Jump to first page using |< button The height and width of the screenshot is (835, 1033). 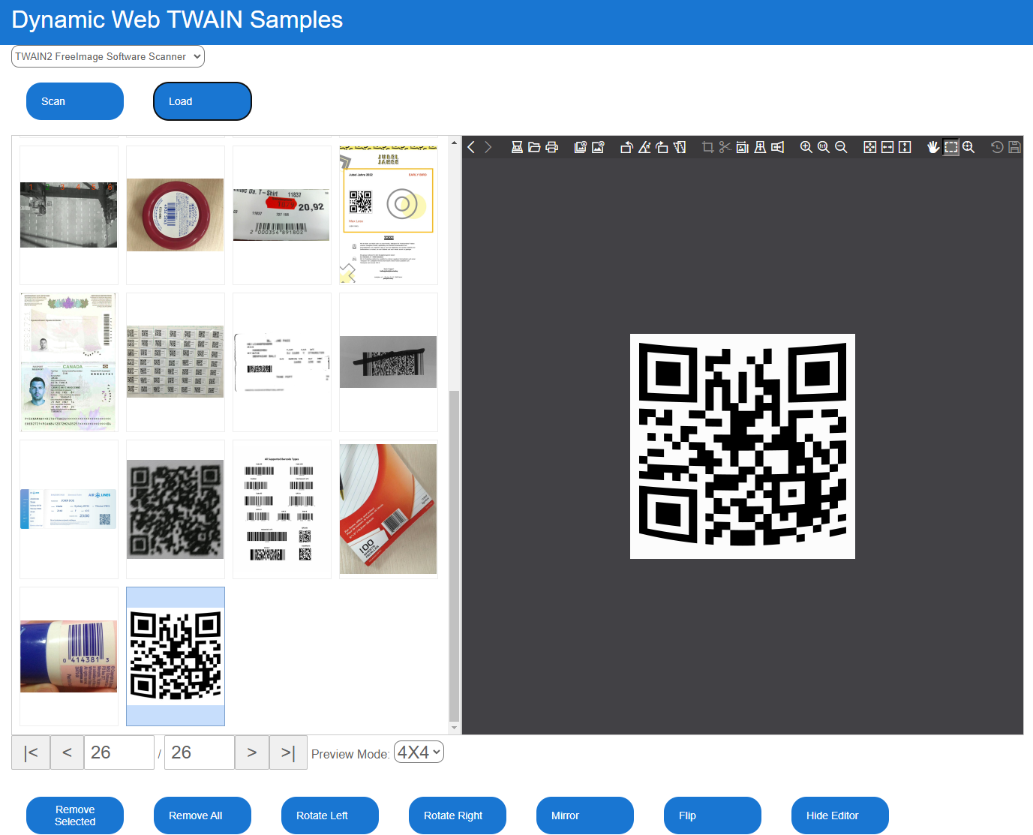pyautogui.click(x=31, y=752)
